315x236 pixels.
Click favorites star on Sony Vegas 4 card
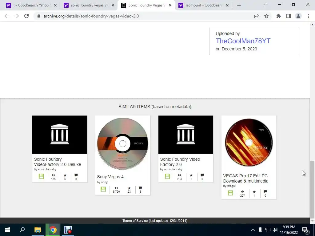point(129,188)
